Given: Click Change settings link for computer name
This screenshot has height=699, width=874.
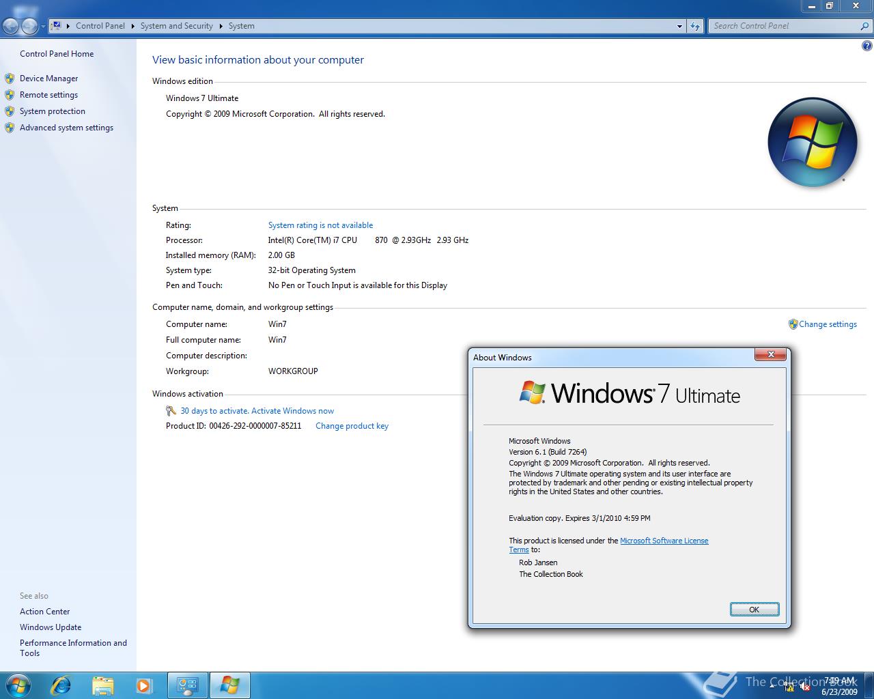Looking at the screenshot, I should coord(828,324).
